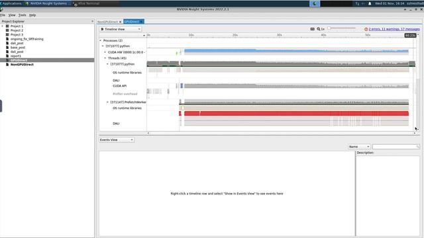Image resolution: width=424 pixels, height=238 pixels.
Task: Close the Project Explorer panel
Action: (92, 21)
